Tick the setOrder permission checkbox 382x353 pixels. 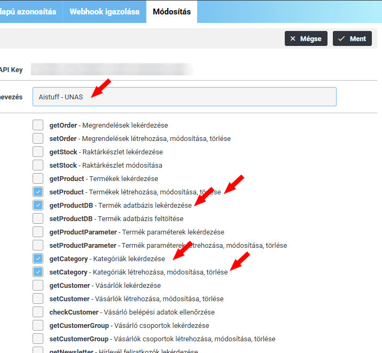click(x=38, y=138)
